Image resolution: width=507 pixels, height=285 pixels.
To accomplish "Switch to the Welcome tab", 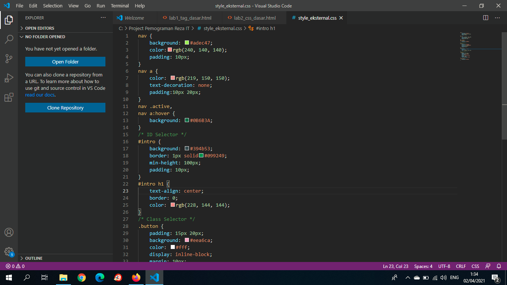I will [x=134, y=18].
